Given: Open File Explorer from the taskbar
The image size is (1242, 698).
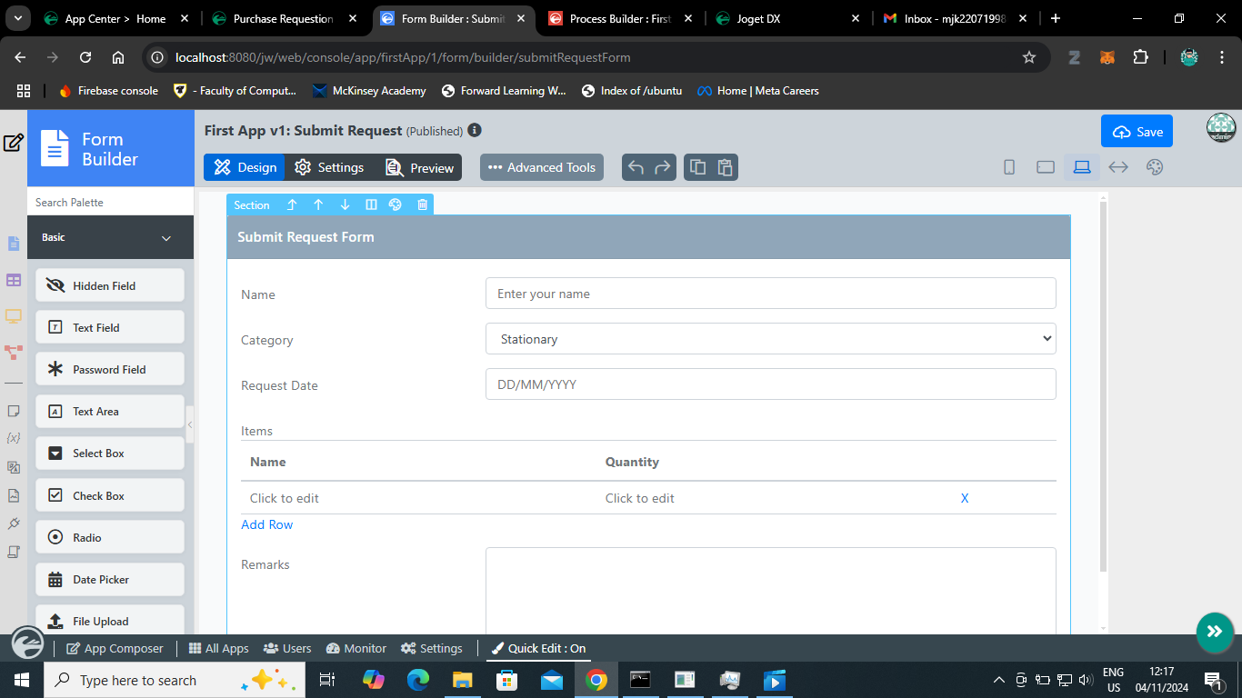Looking at the screenshot, I should 463,680.
